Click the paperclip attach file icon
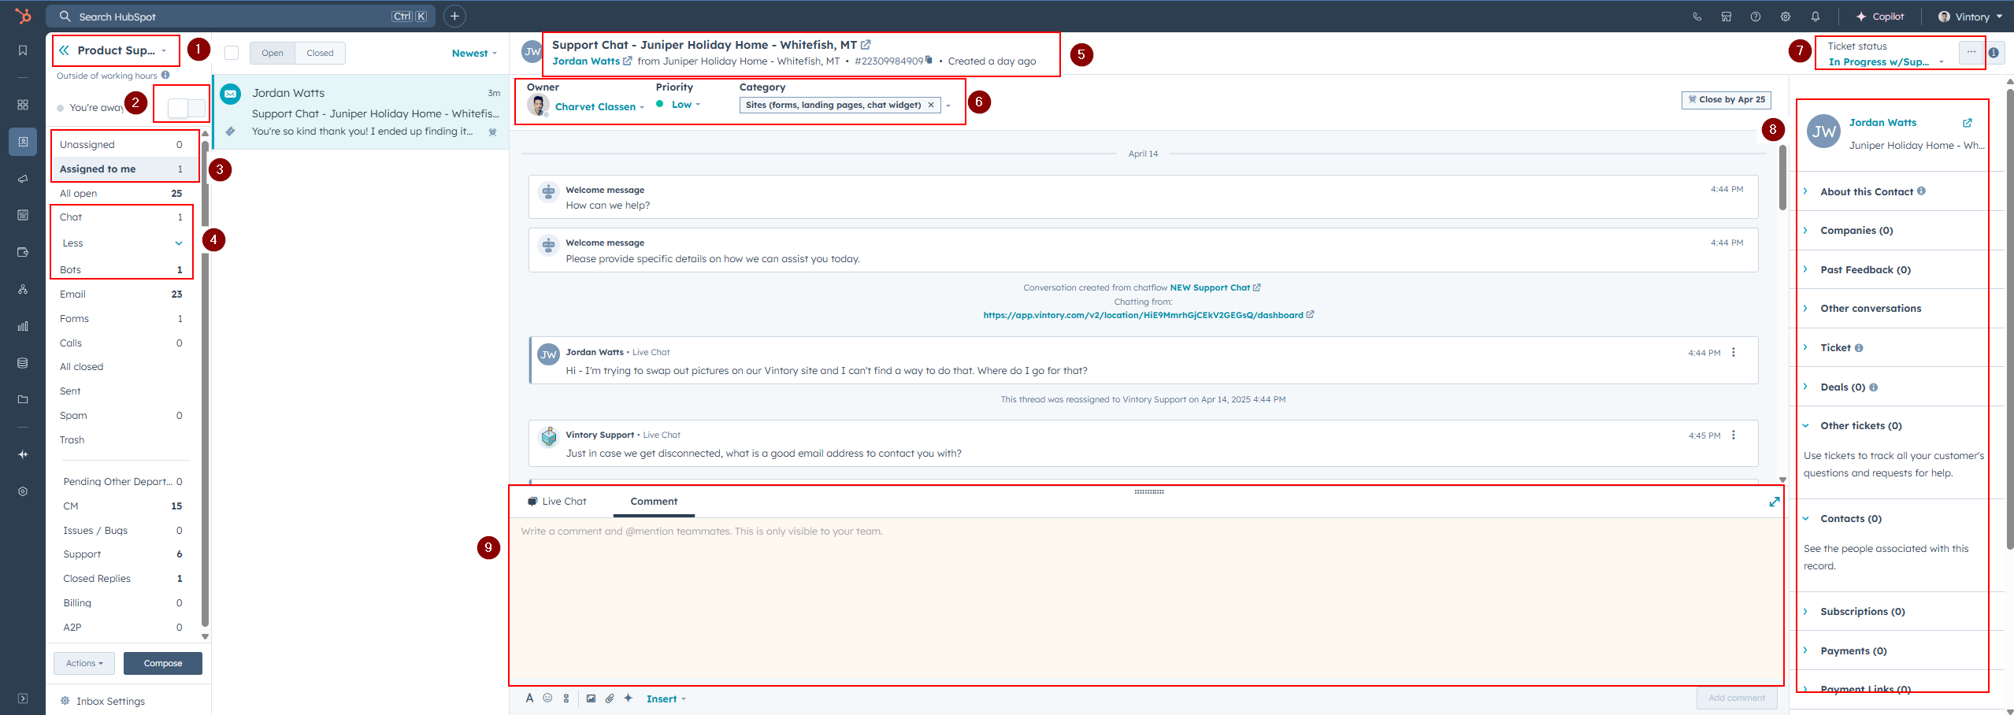 coord(610,698)
